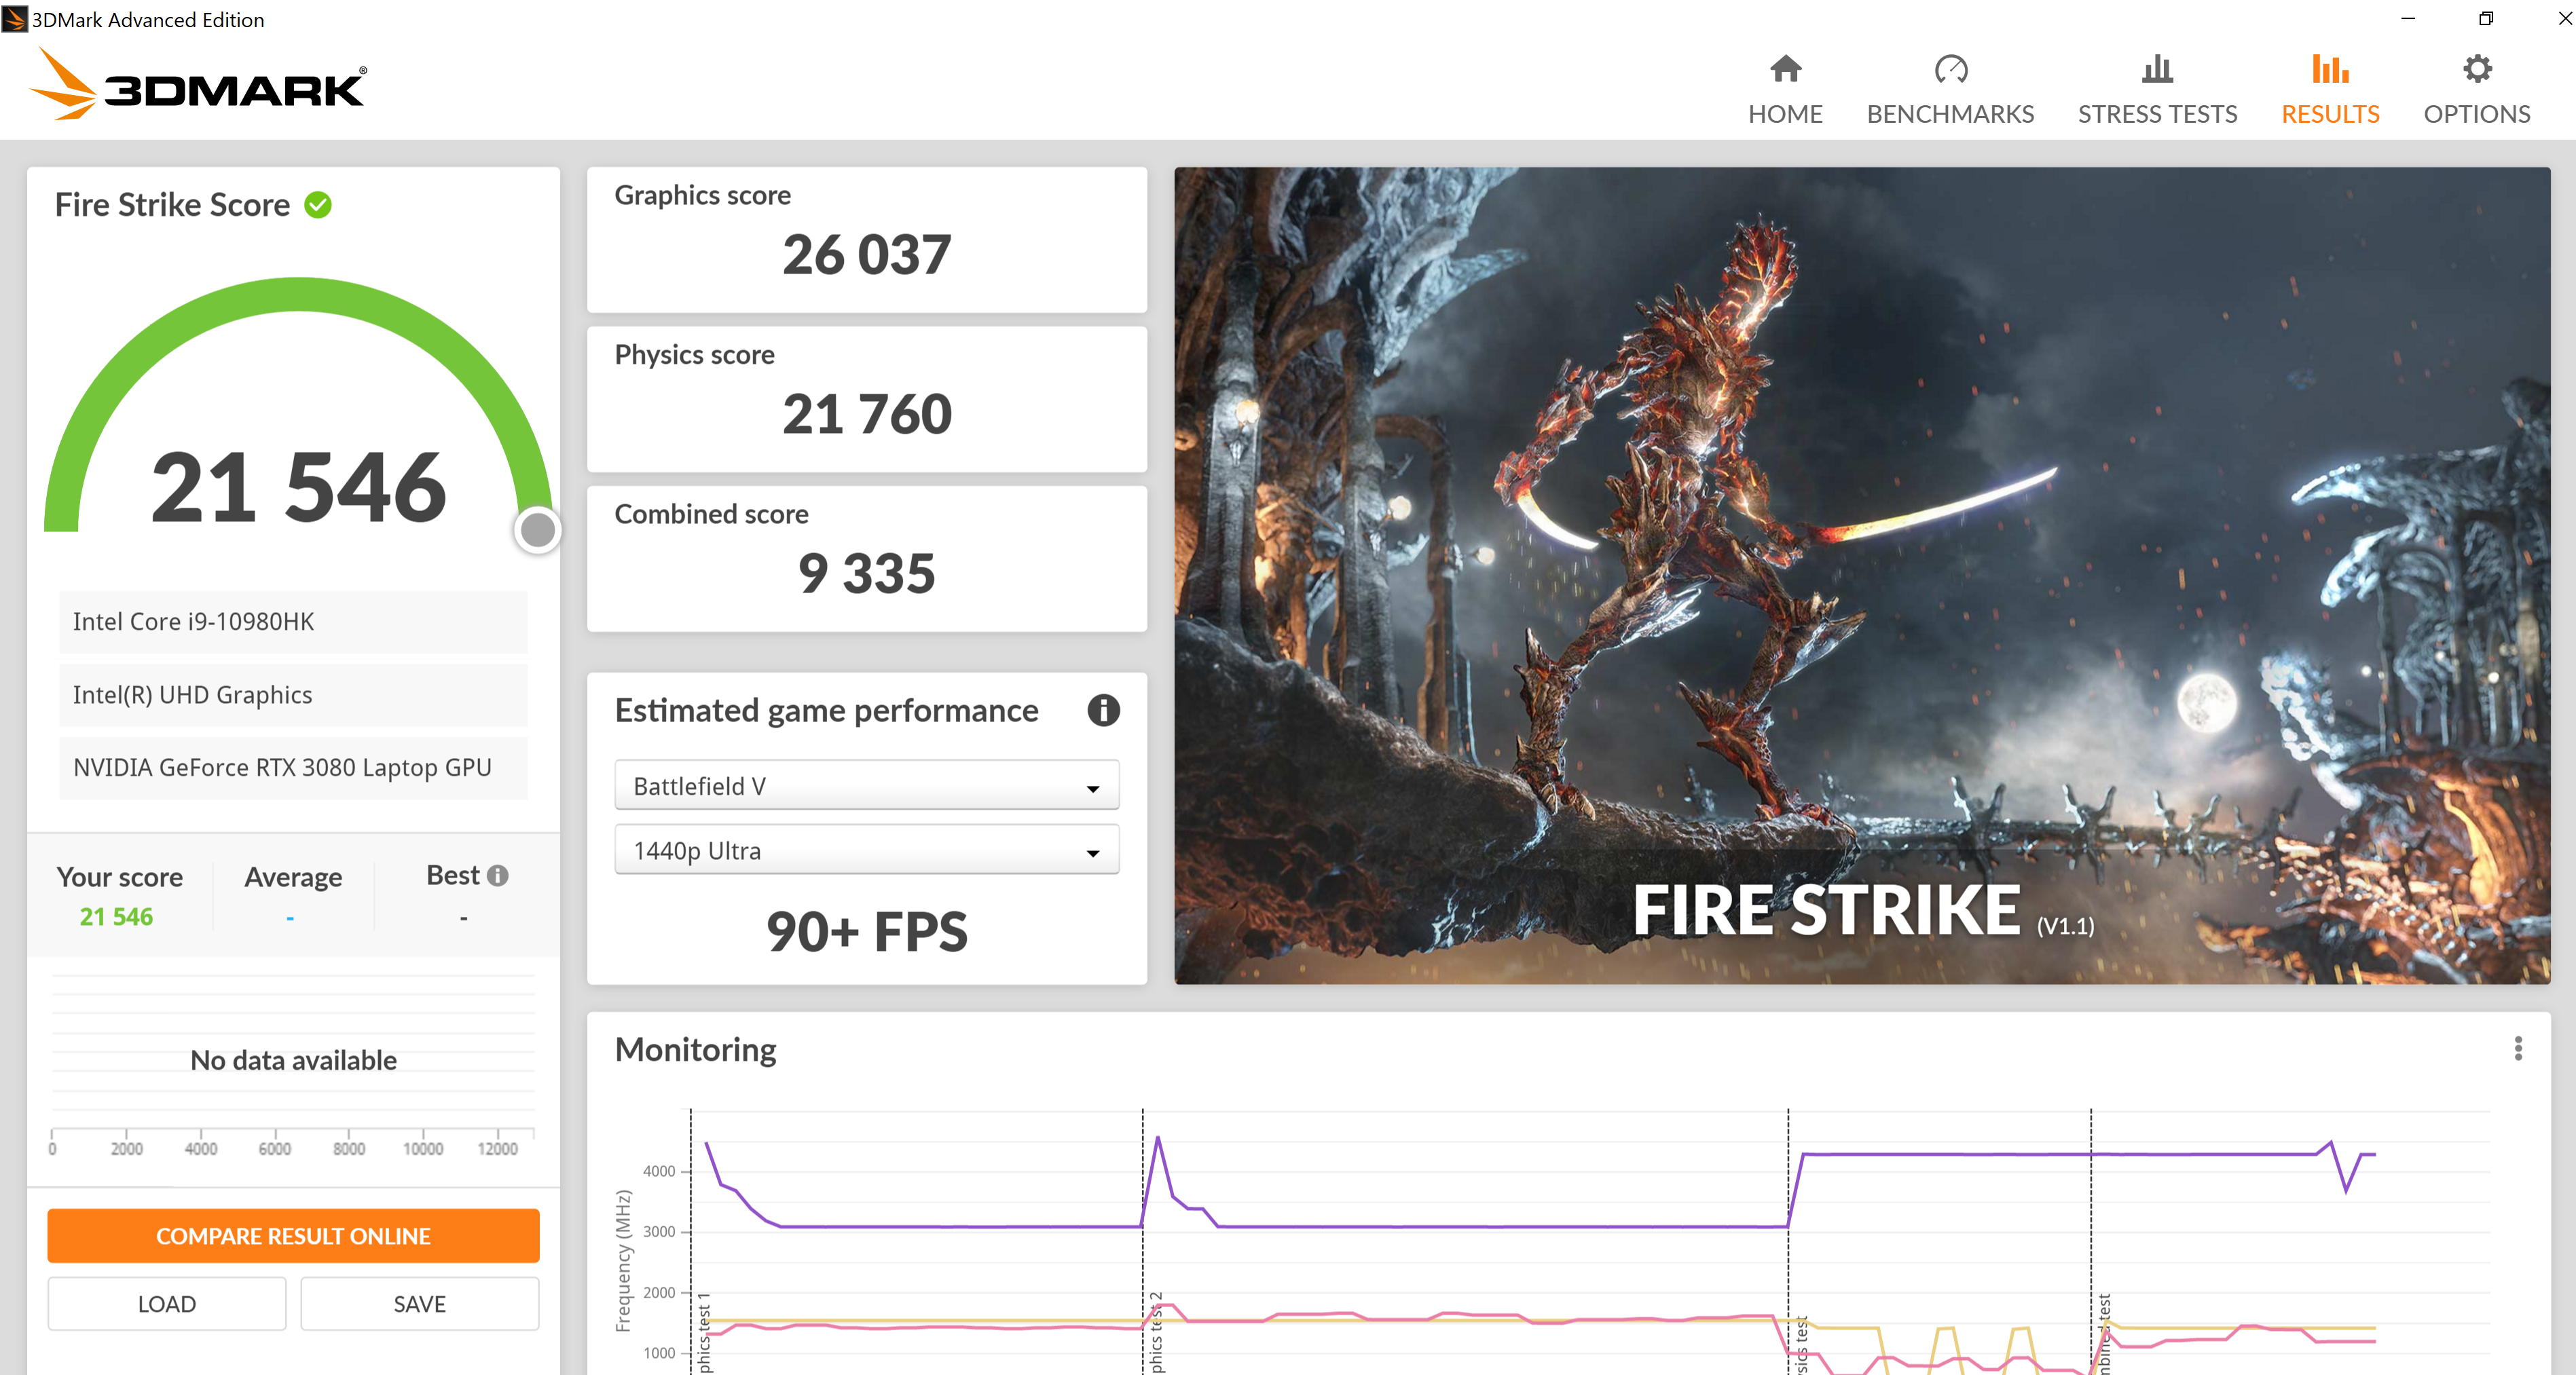Click the SAVE button

point(419,1304)
